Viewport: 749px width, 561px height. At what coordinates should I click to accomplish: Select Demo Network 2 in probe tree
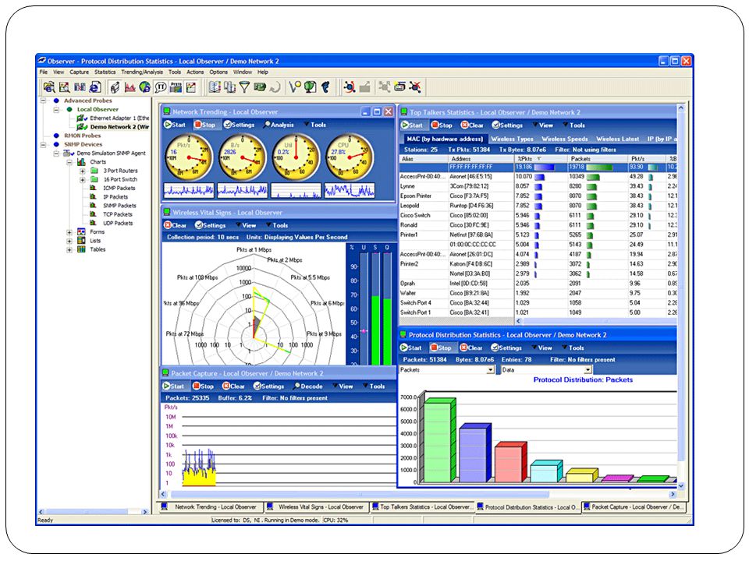point(119,127)
